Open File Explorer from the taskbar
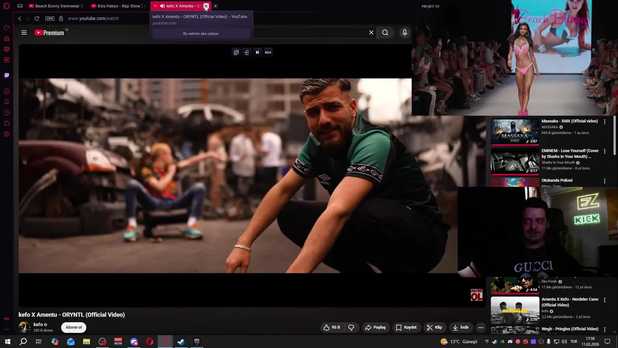The width and height of the screenshot is (618, 348). (x=86, y=342)
